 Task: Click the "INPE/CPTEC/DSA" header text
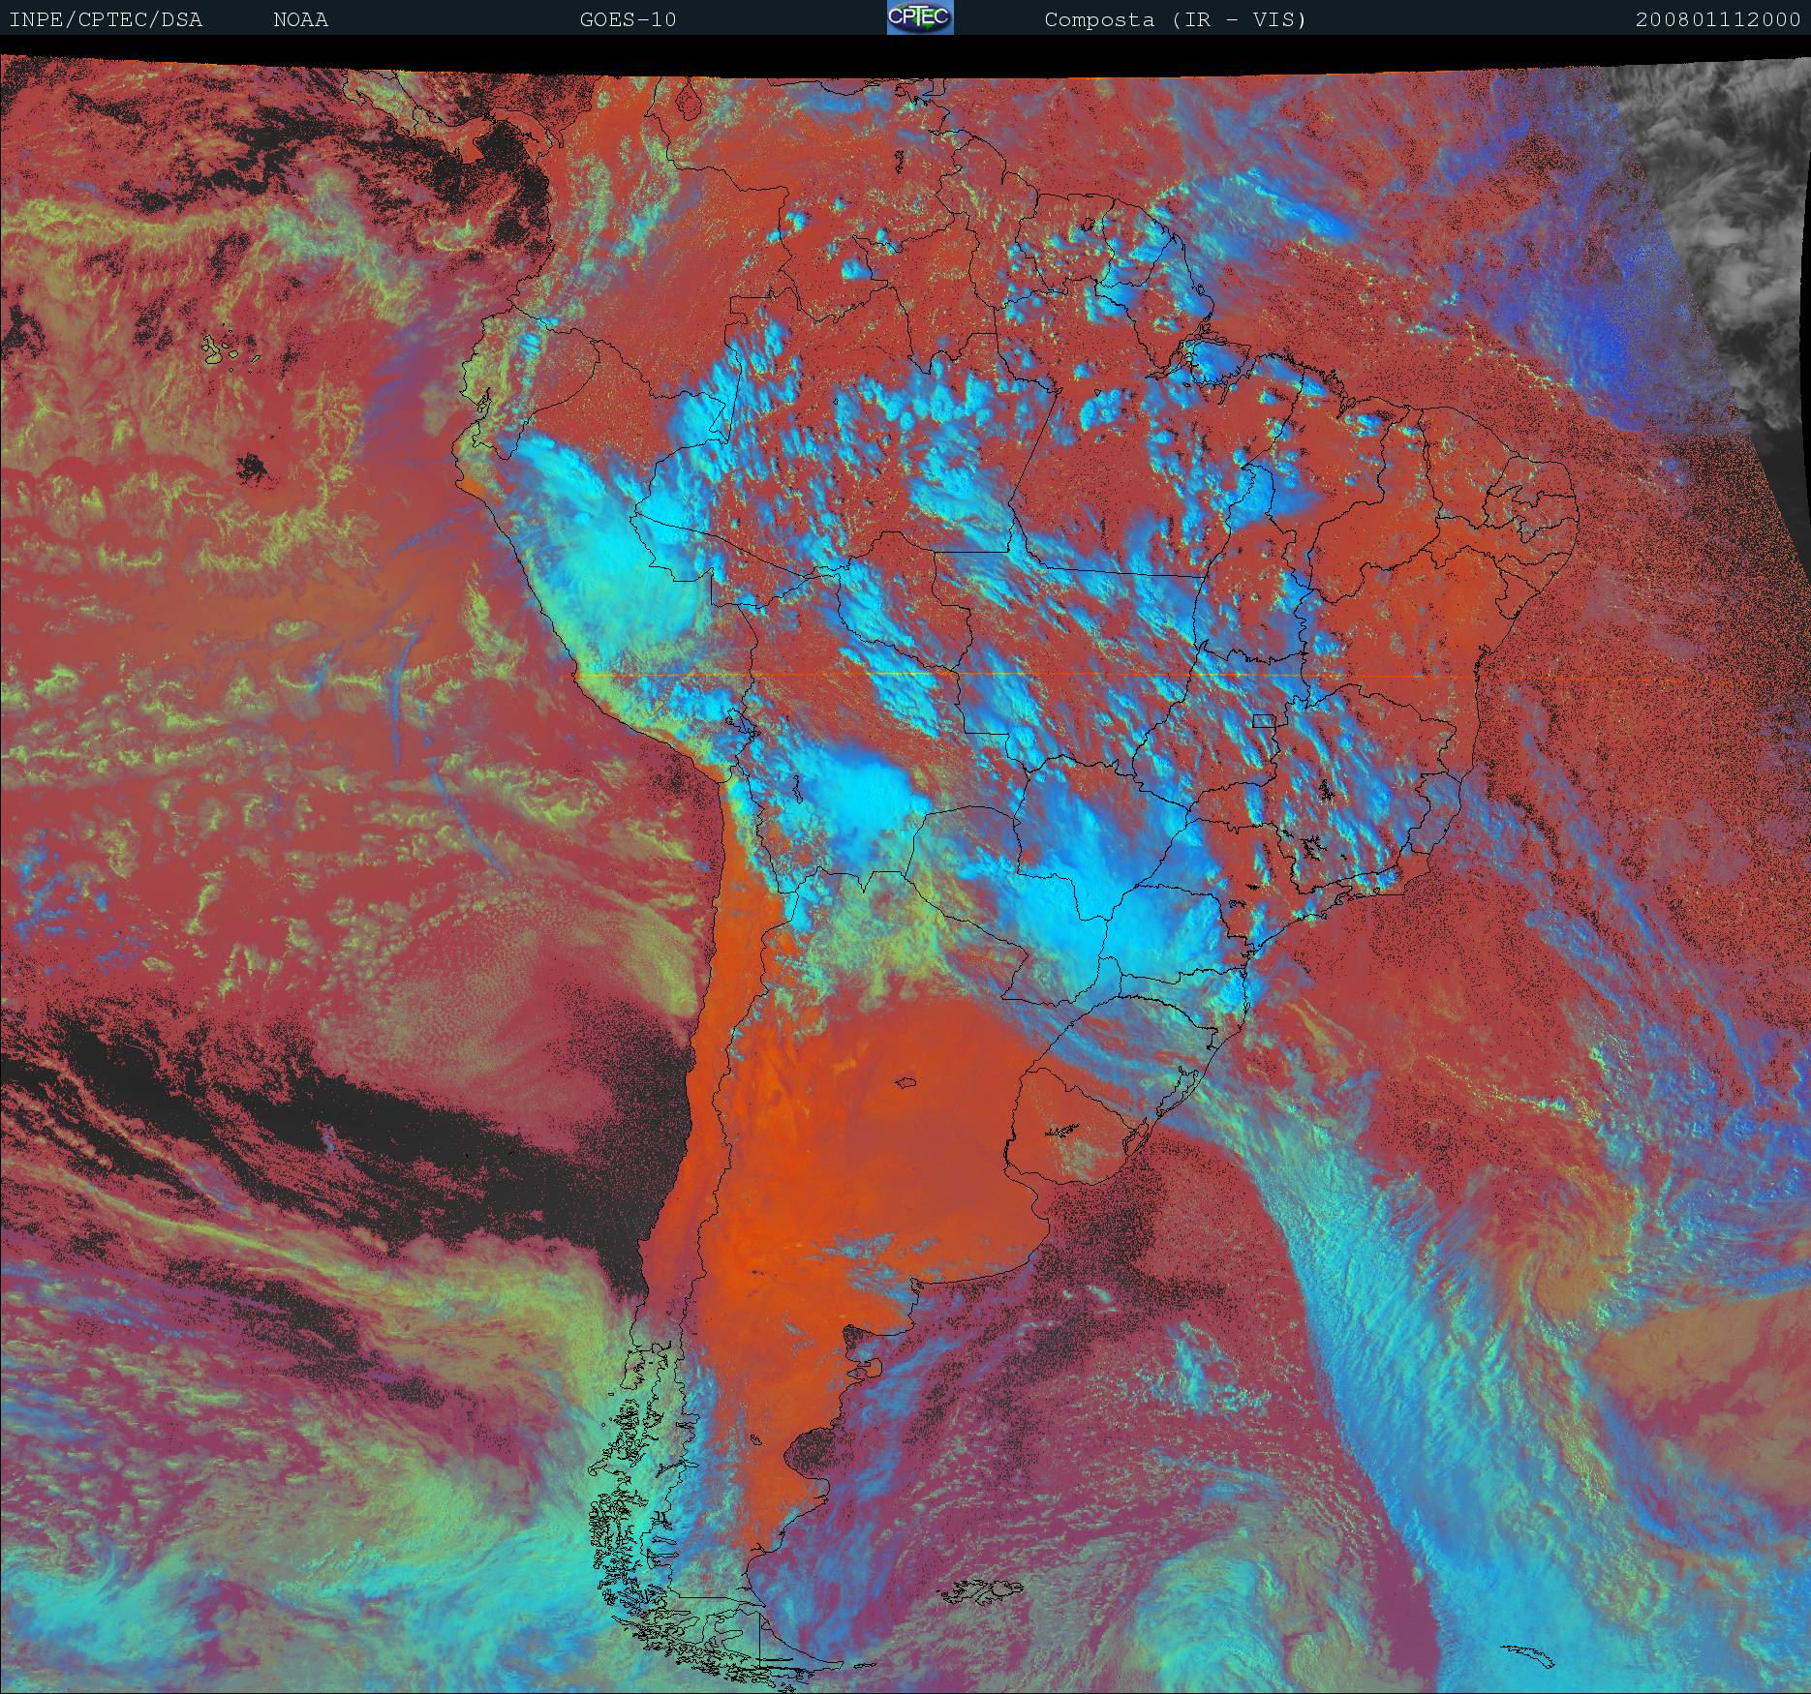click(x=106, y=19)
